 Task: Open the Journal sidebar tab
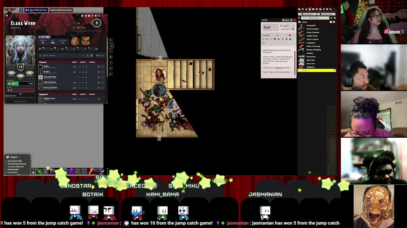(x=313, y=9)
